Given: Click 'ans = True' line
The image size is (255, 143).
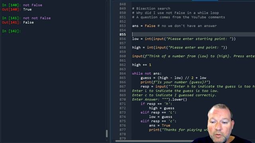Looking at the screenshot, I should (x=159, y=126).
